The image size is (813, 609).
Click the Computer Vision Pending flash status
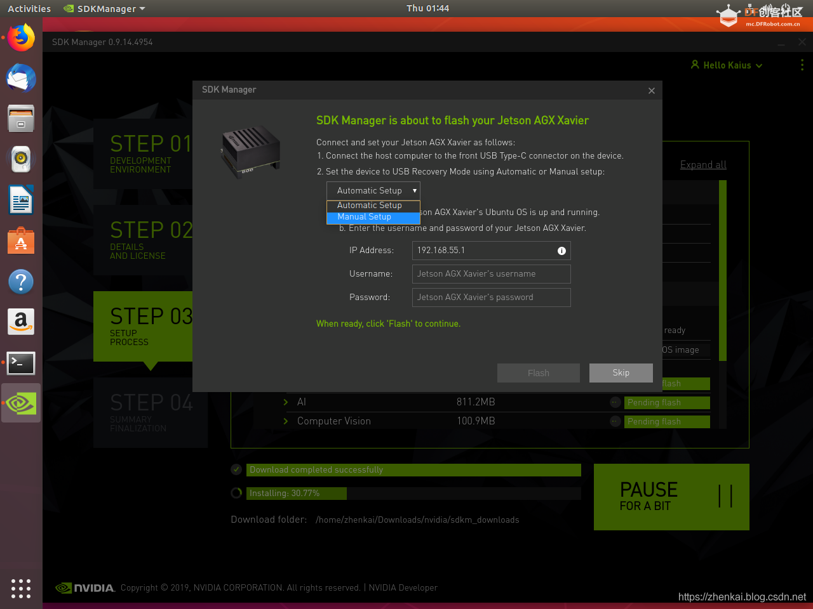tap(667, 421)
